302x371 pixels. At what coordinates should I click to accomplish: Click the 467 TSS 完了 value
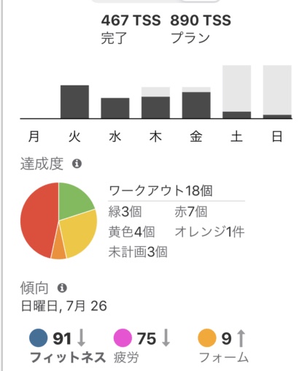pyautogui.click(x=131, y=29)
